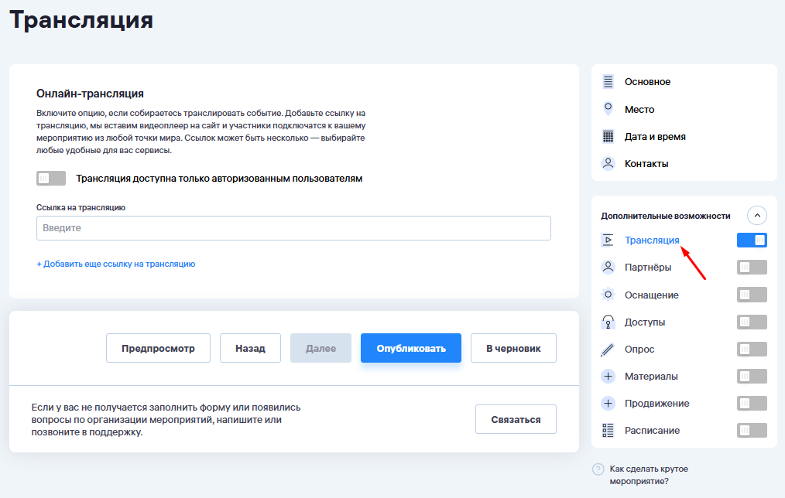
Task: Open the Трансляция menu item
Action: pyautogui.click(x=652, y=240)
